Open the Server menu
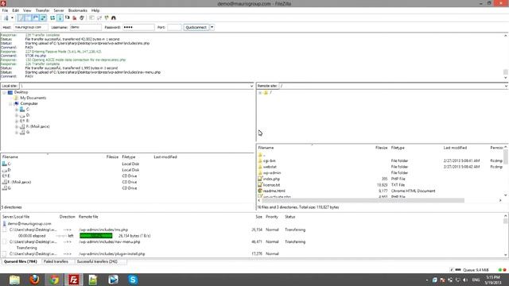The width and height of the screenshot is (509, 286). (59, 10)
